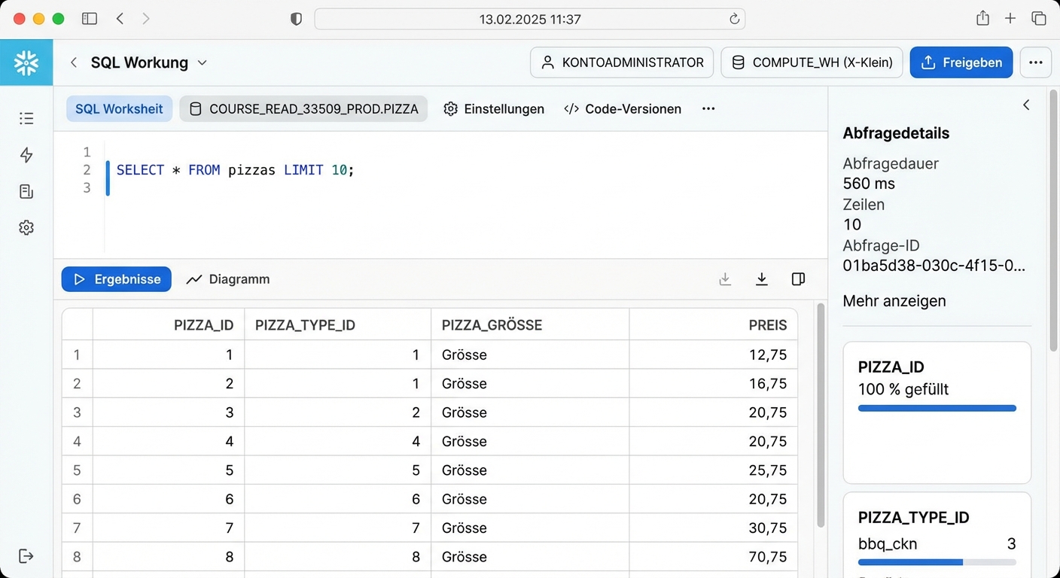The width and height of the screenshot is (1060, 578).
Task: Open the COURSE_READ_33509_PROD.PIZZA tab
Action: 303,109
